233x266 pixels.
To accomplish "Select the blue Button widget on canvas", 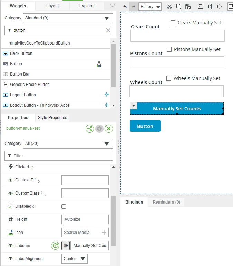I will pos(145,126).
